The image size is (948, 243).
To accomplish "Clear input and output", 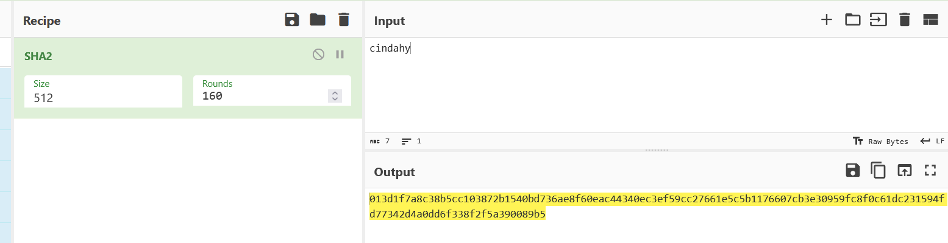I will [904, 20].
